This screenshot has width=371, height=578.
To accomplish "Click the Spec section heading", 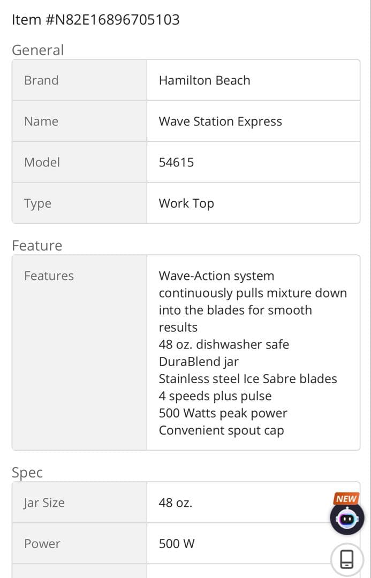I will click(x=27, y=473).
